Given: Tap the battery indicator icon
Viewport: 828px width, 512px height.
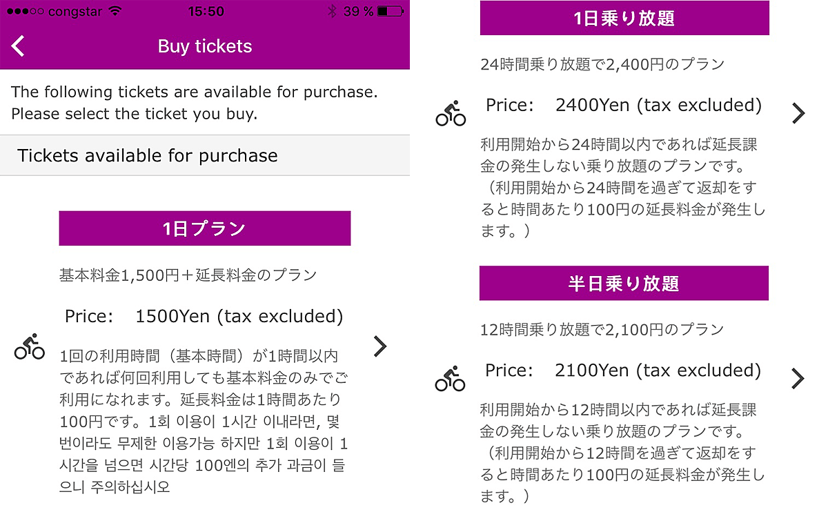Looking at the screenshot, I should pyautogui.click(x=391, y=11).
